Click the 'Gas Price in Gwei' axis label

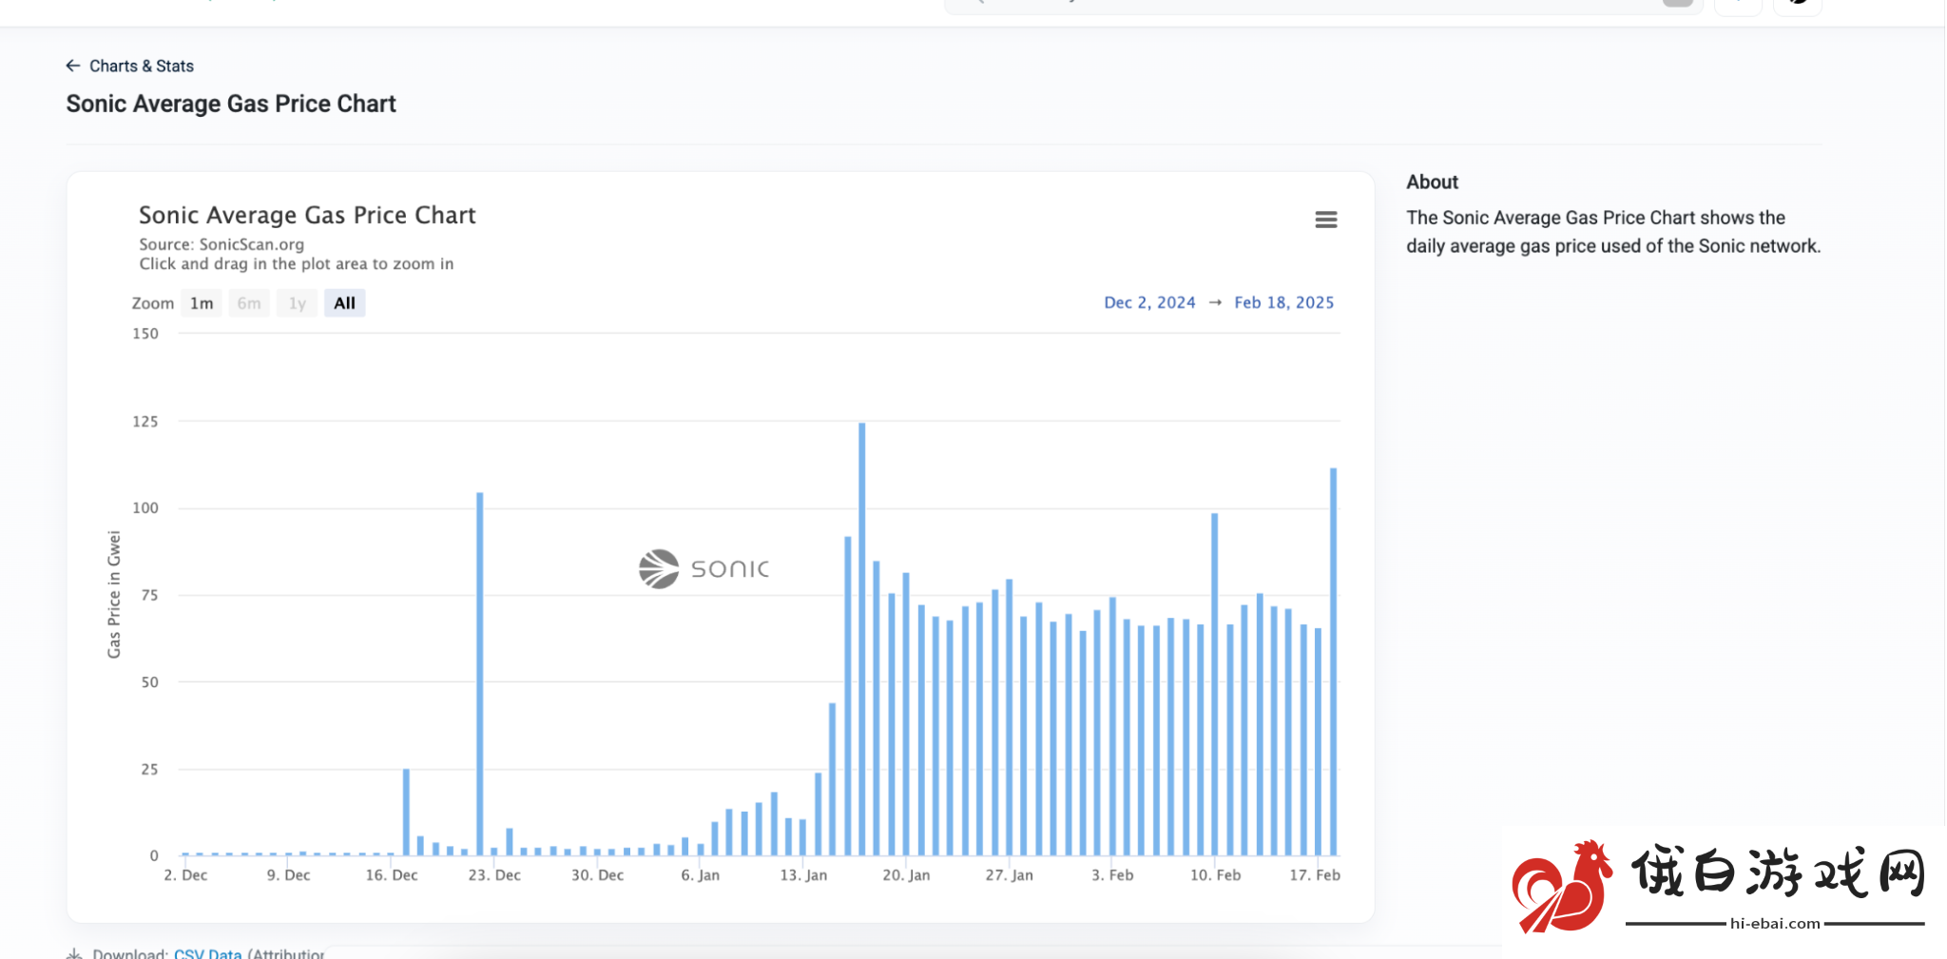(114, 594)
